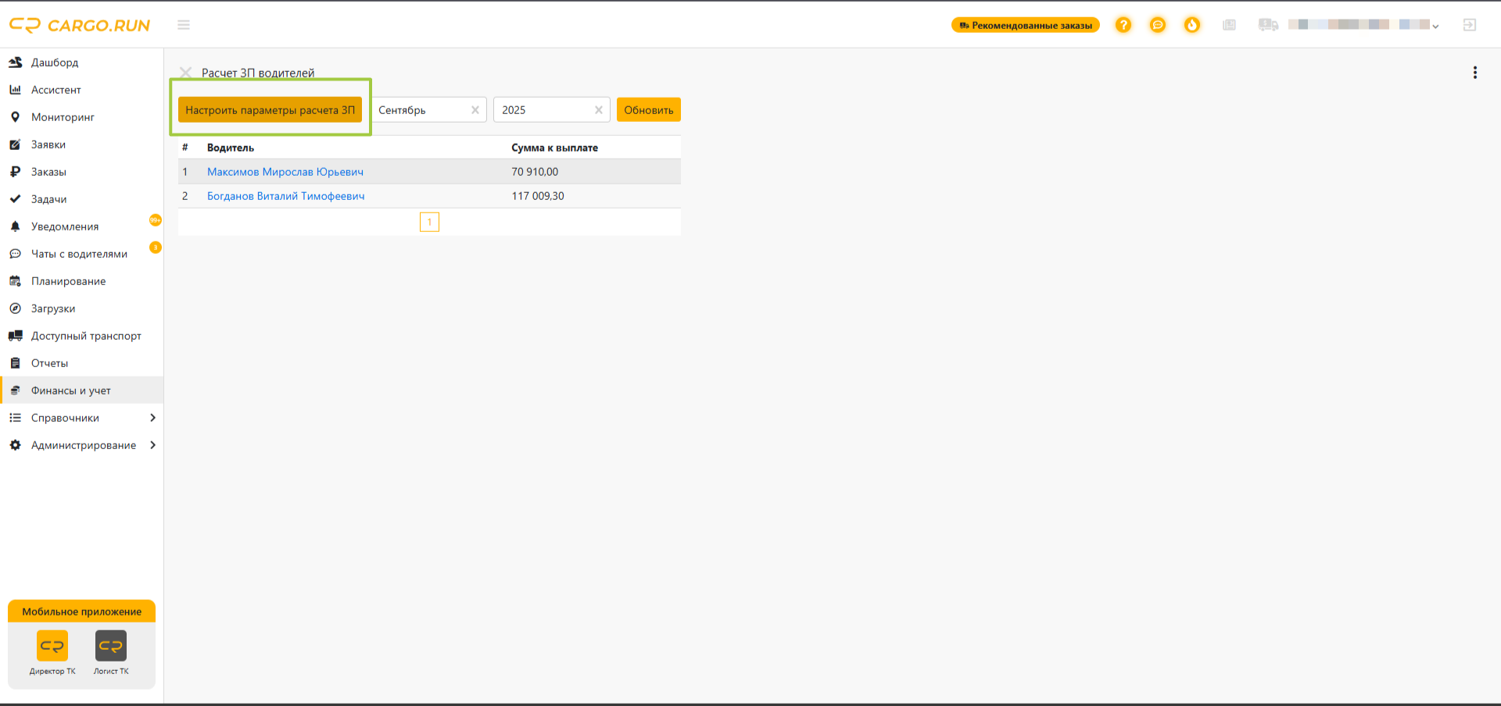Open driver Богданов Виталий Тимофеевич link
Image resolution: width=1501 pixels, height=706 pixels.
point(286,196)
